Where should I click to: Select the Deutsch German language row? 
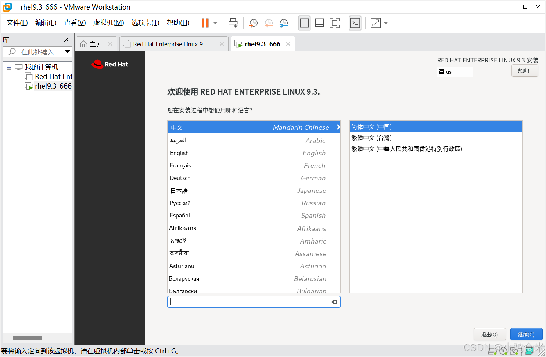pos(254,178)
